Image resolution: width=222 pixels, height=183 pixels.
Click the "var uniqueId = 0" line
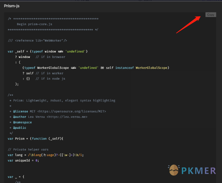tap(23, 160)
